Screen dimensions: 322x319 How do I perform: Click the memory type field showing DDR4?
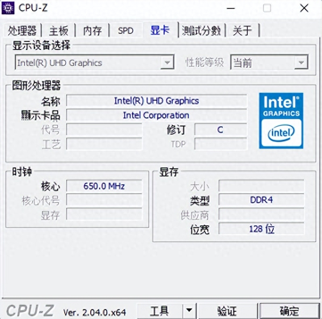click(x=261, y=199)
